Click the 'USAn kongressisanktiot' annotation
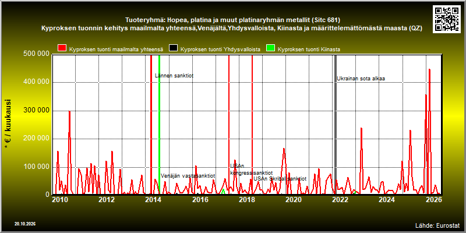 [251, 170]
